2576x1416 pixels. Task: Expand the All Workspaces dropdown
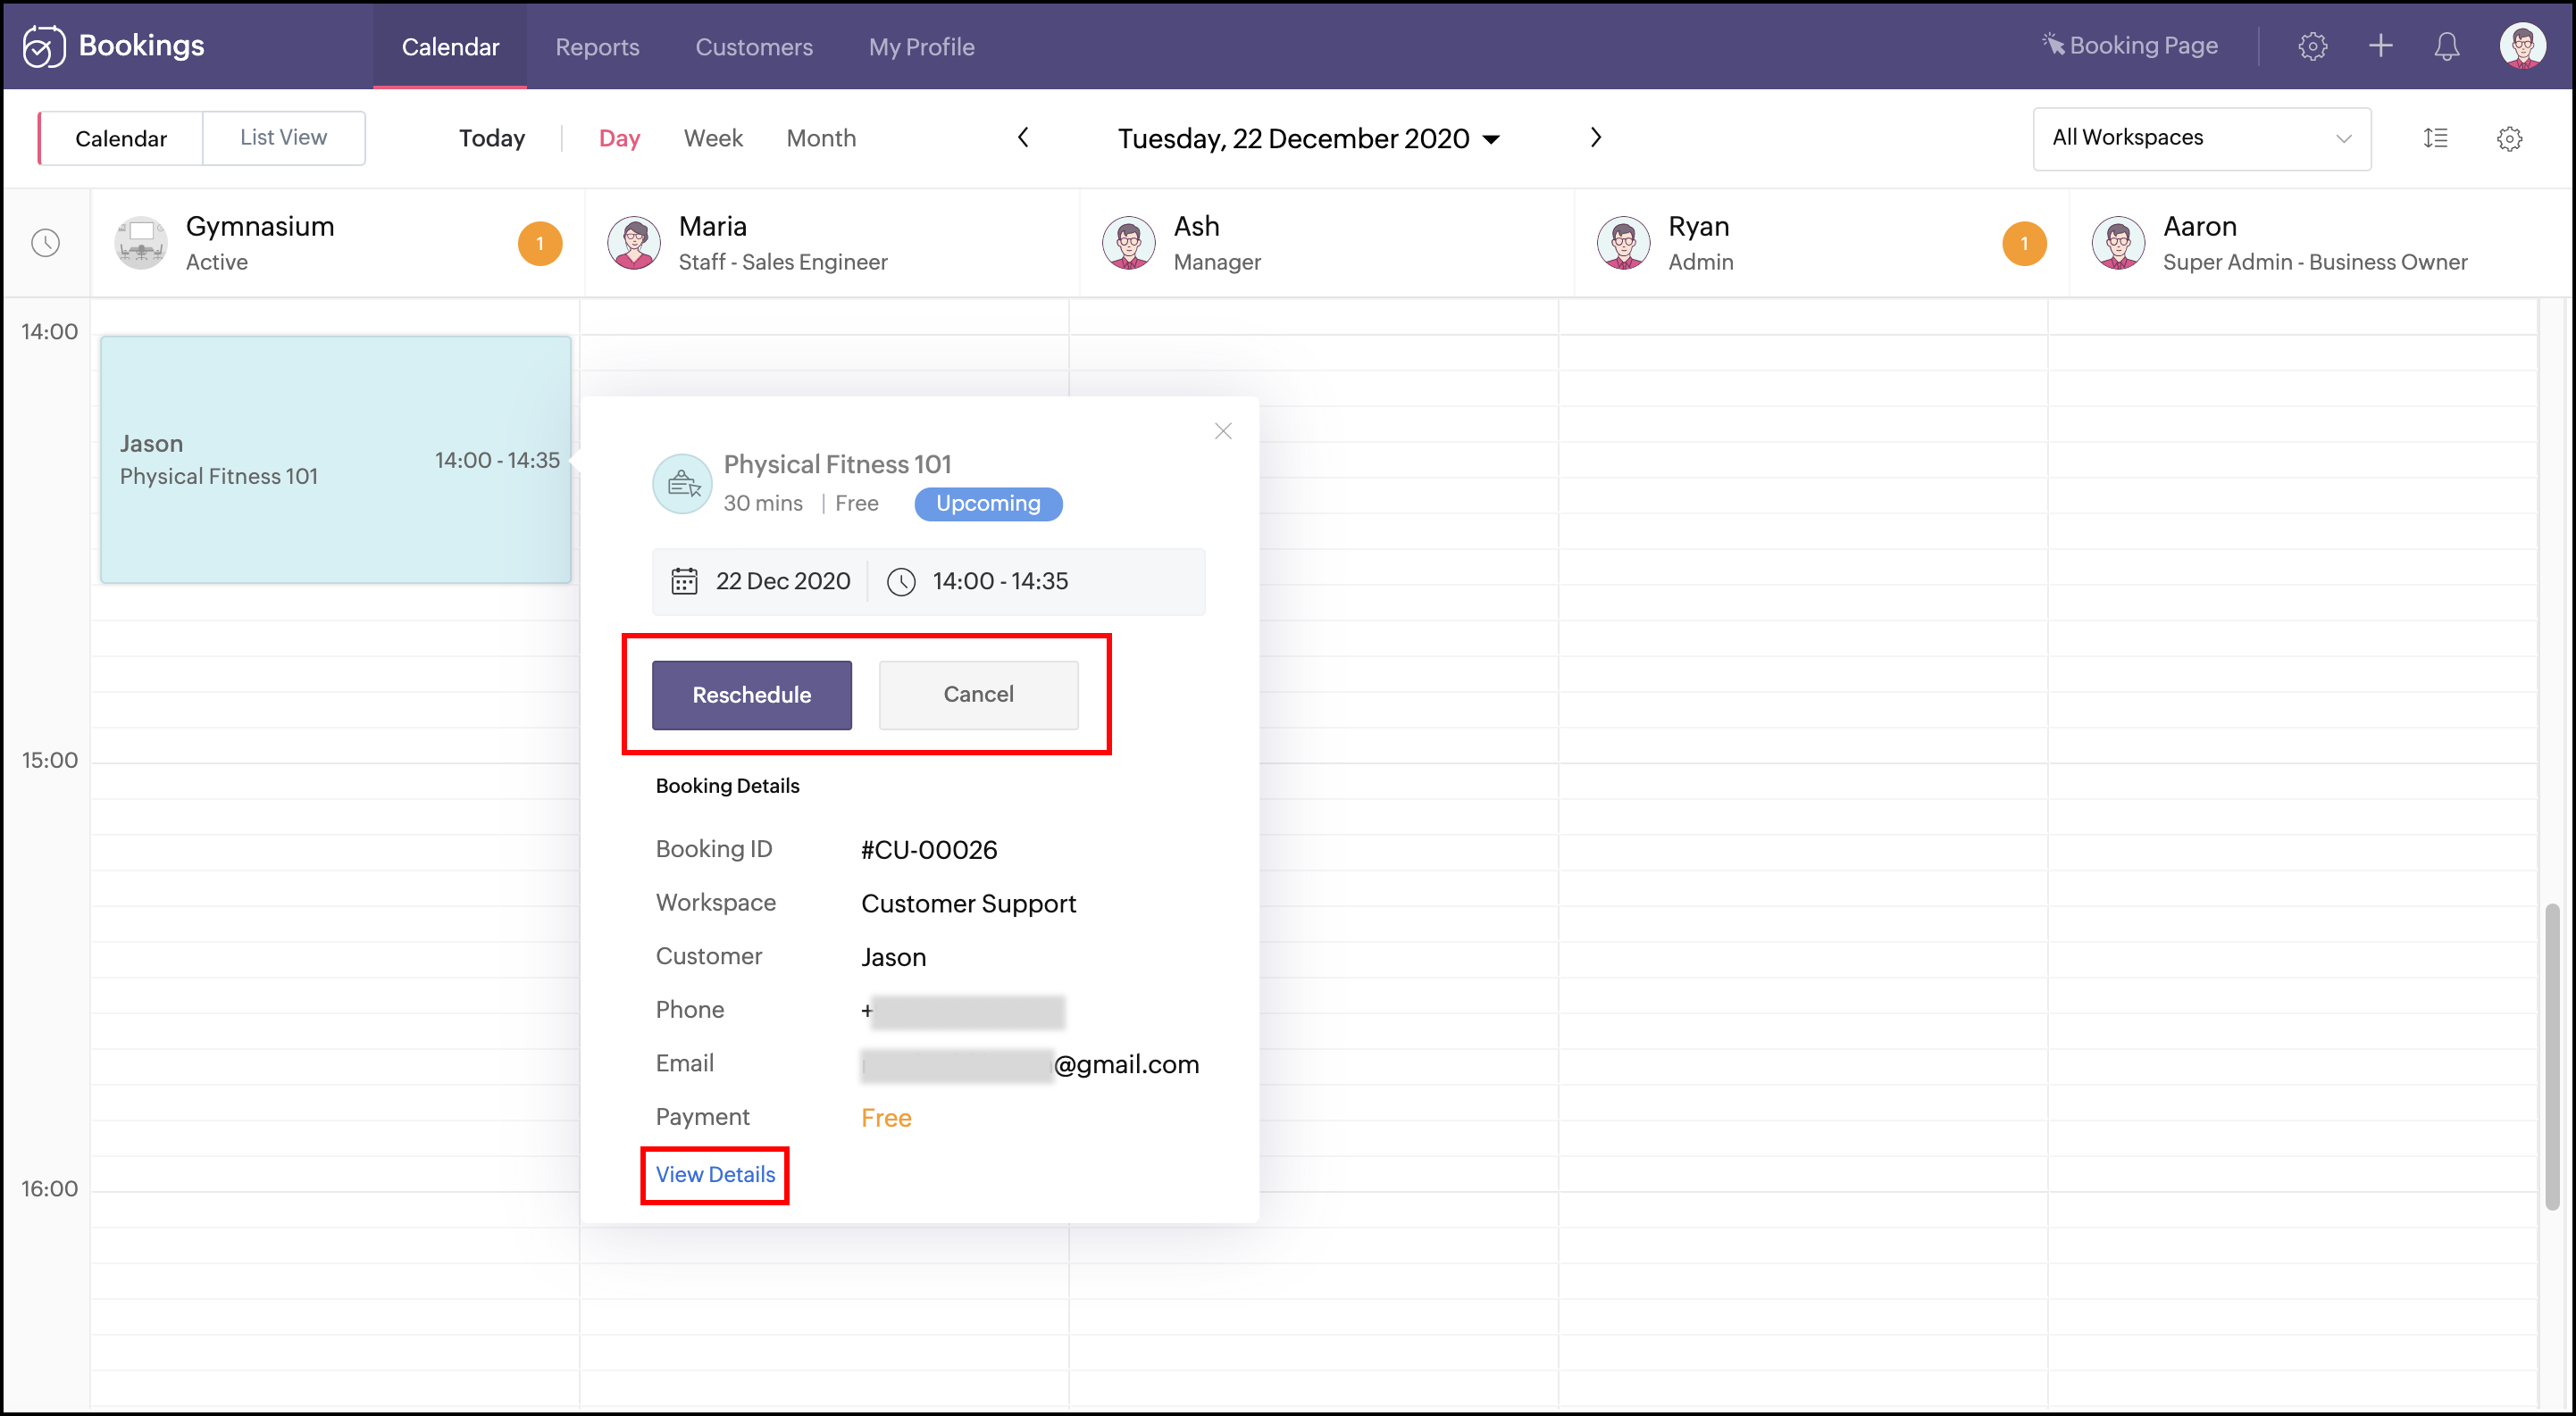coord(2200,137)
